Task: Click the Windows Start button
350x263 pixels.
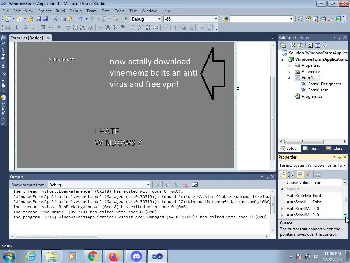Action: click(9, 256)
